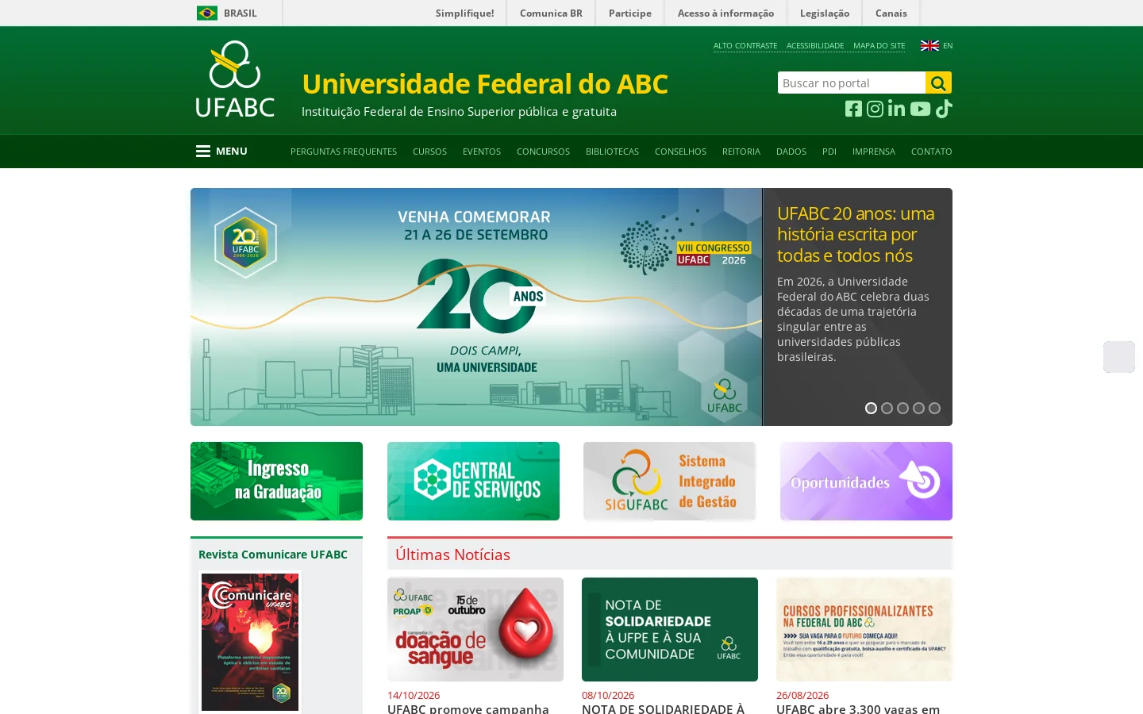Select fourth carousel slide dot

(x=918, y=408)
